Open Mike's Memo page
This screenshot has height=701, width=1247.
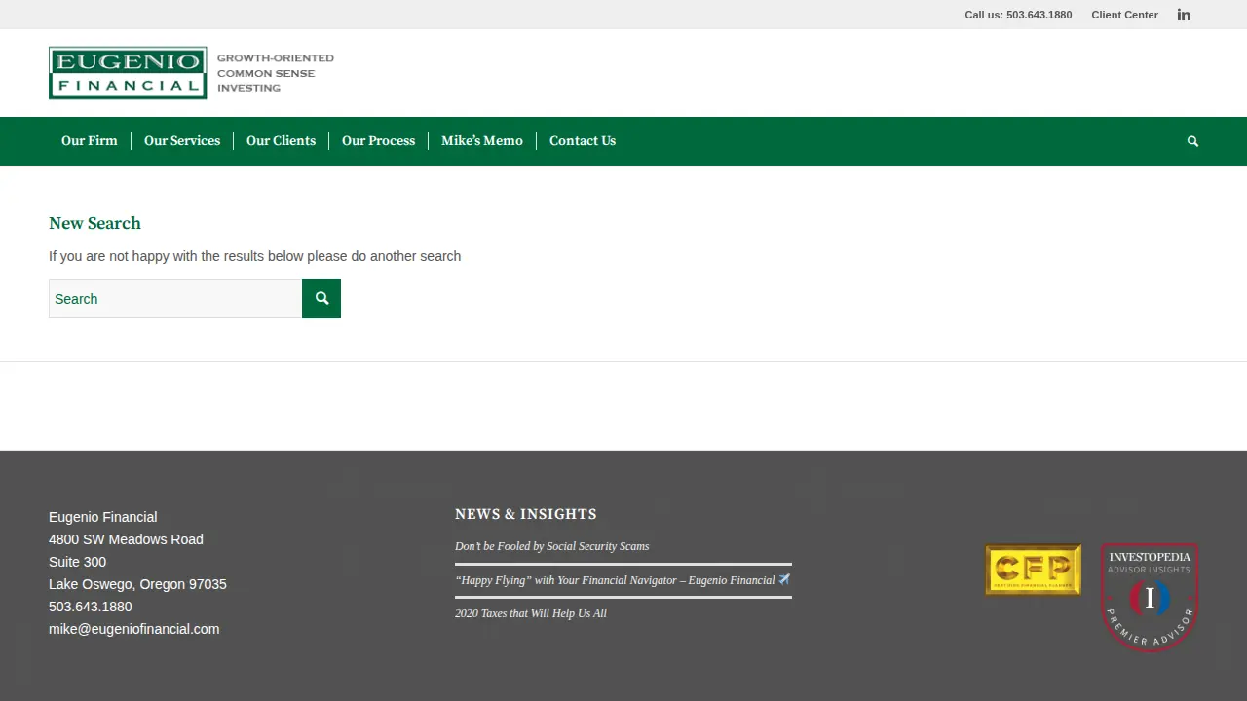(x=482, y=141)
